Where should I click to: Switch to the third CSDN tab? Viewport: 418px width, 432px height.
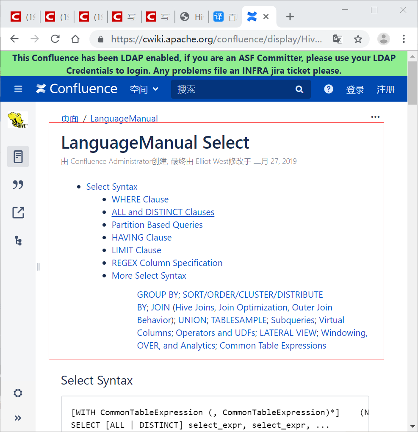click(x=91, y=17)
